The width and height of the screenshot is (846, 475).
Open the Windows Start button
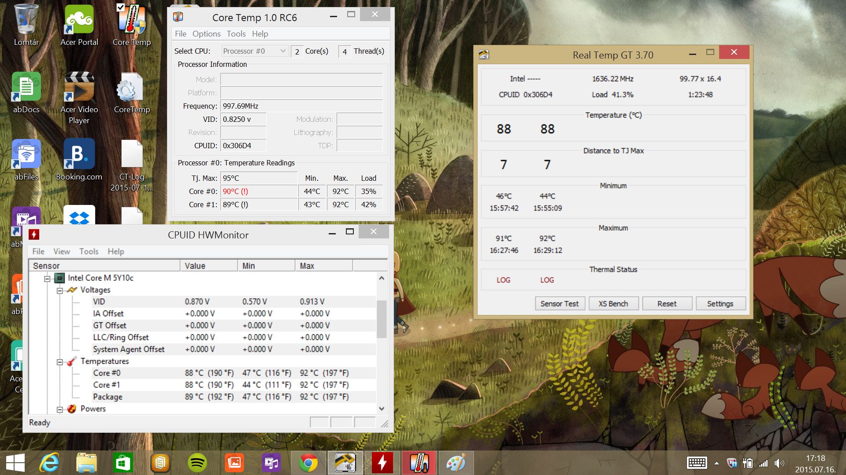tap(15, 463)
